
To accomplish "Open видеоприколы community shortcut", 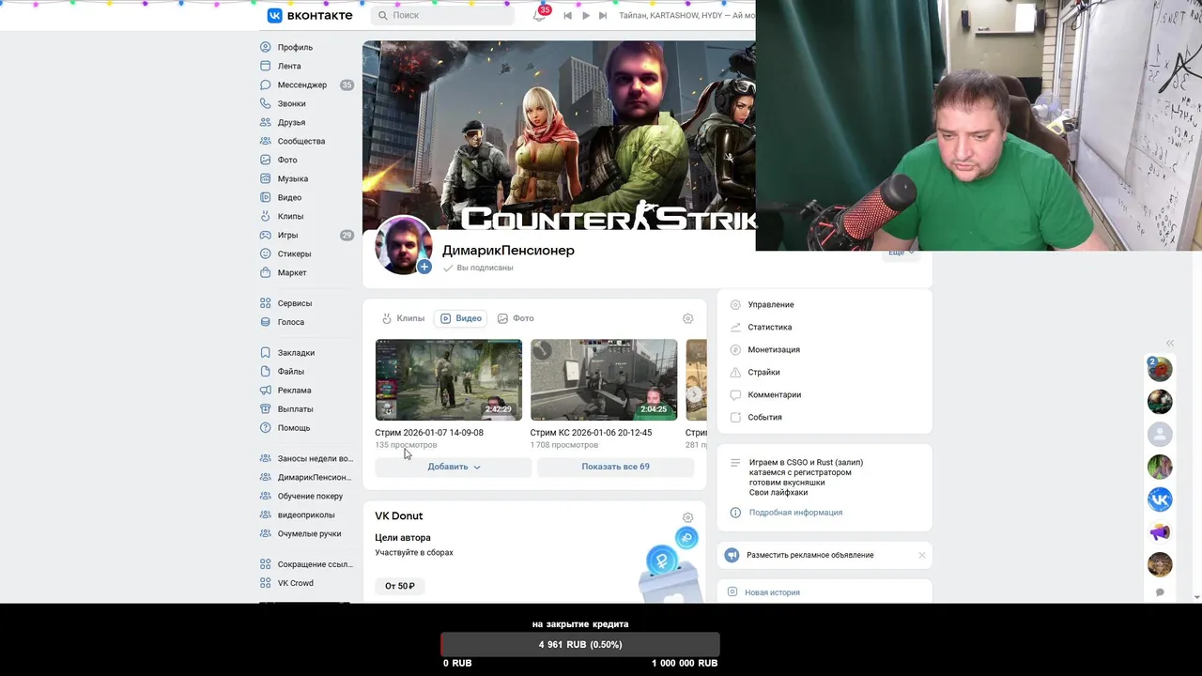I will click(x=307, y=515).
